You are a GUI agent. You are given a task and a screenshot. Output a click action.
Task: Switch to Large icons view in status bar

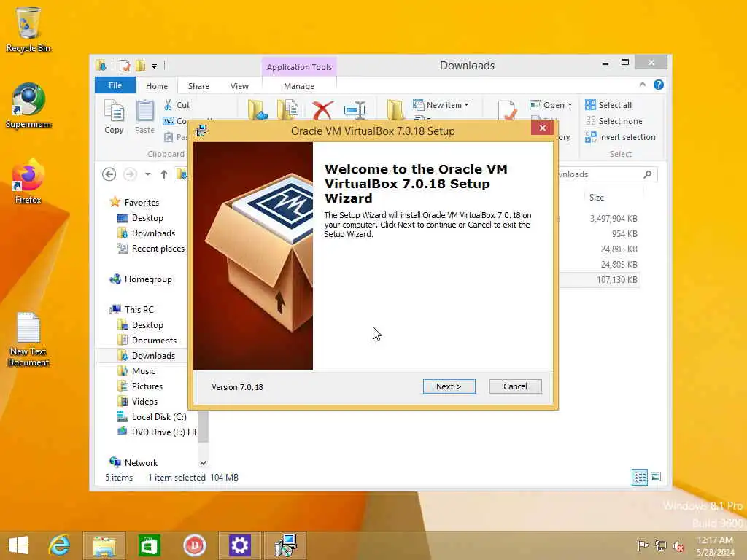(656, 477)
